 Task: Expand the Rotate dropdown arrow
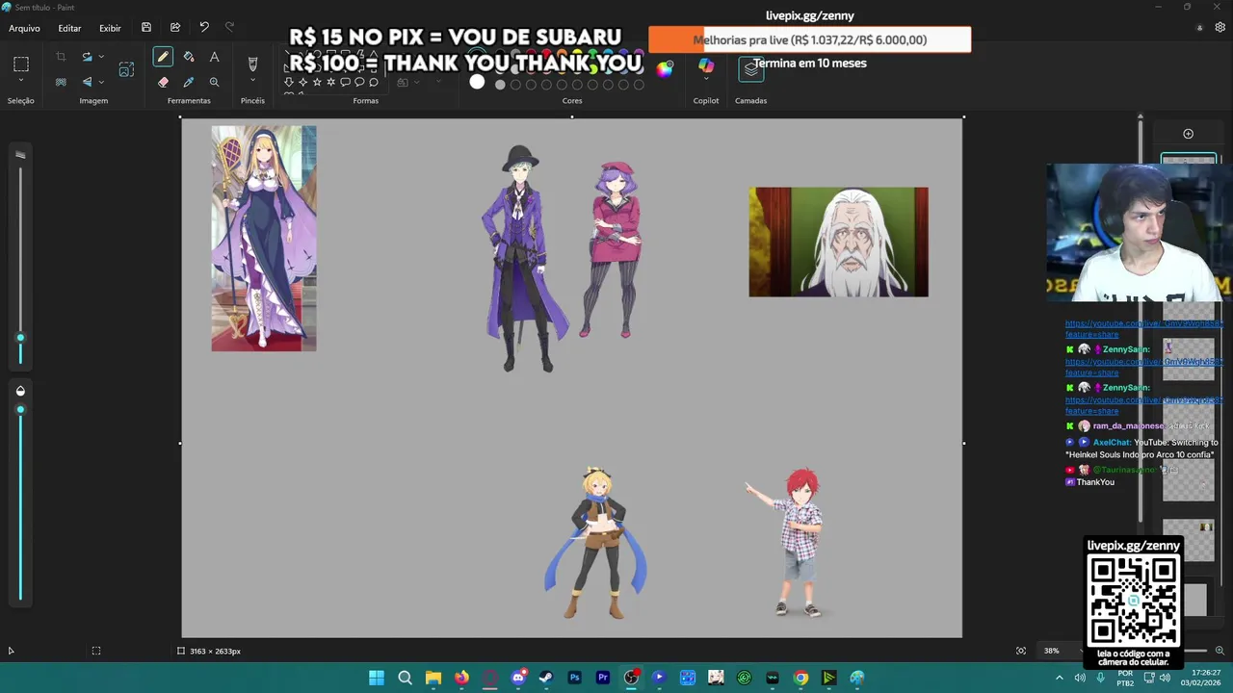101,58
